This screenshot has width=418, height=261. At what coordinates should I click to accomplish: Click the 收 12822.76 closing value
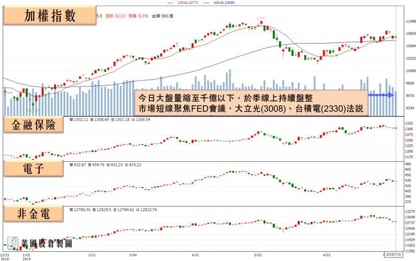tap(146, 210)
